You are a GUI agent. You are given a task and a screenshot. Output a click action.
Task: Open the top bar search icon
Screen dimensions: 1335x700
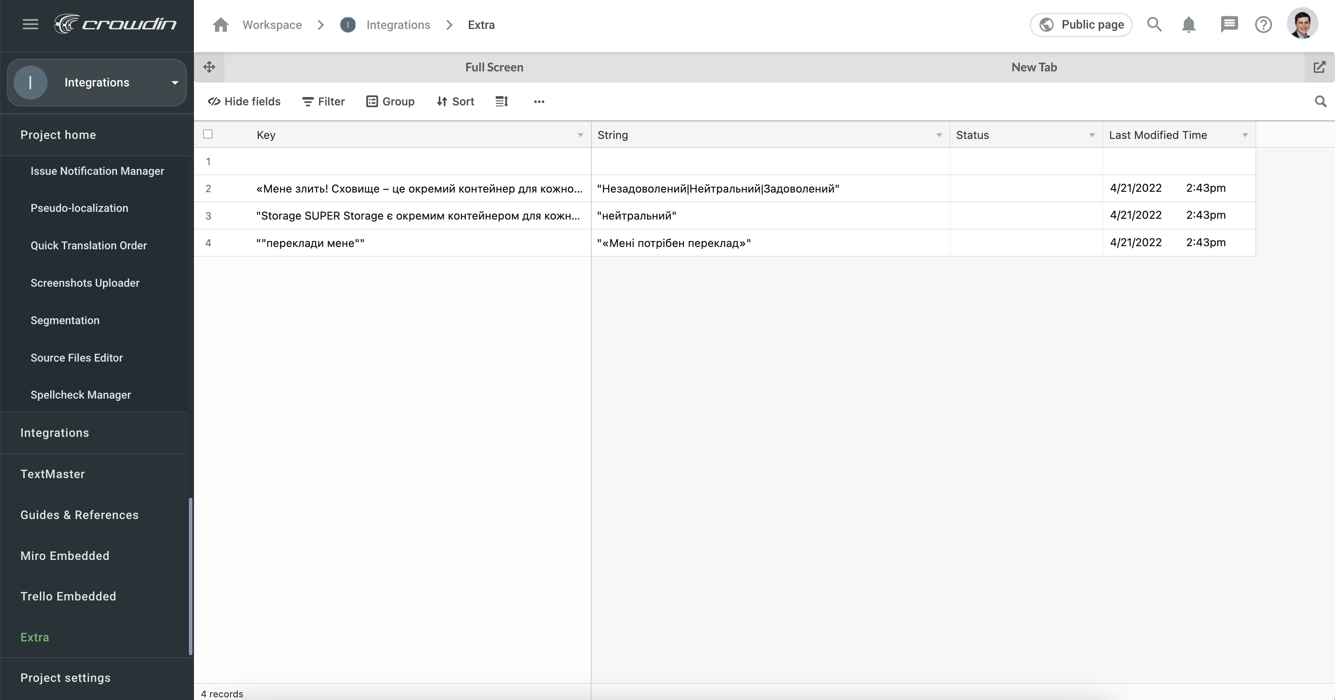tap(1154, 24)
